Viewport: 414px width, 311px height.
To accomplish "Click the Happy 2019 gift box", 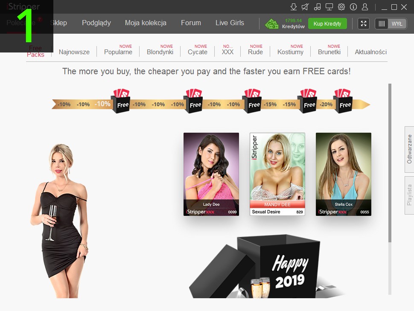I will pos(267,267).
